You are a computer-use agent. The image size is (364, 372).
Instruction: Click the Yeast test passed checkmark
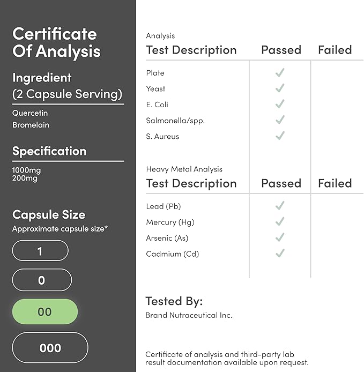(x=279, y=88)
